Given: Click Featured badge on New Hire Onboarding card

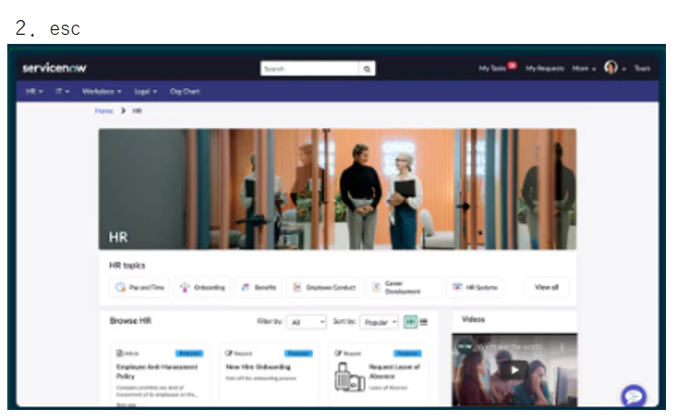Looking at the screenshot, I should click(x=298, y=353).
